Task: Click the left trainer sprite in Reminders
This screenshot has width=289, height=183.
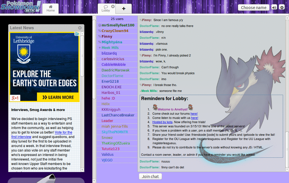Action: tap(155, 107)
